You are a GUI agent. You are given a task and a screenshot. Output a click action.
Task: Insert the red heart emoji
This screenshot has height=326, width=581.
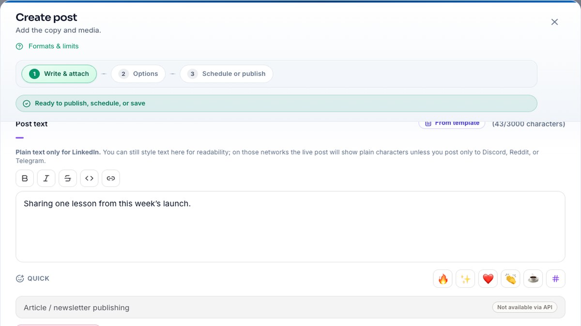tap(488, 279)
